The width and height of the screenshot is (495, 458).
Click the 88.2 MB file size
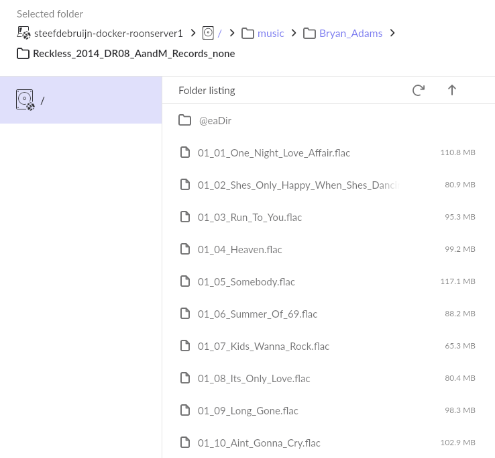coord(460,314)
